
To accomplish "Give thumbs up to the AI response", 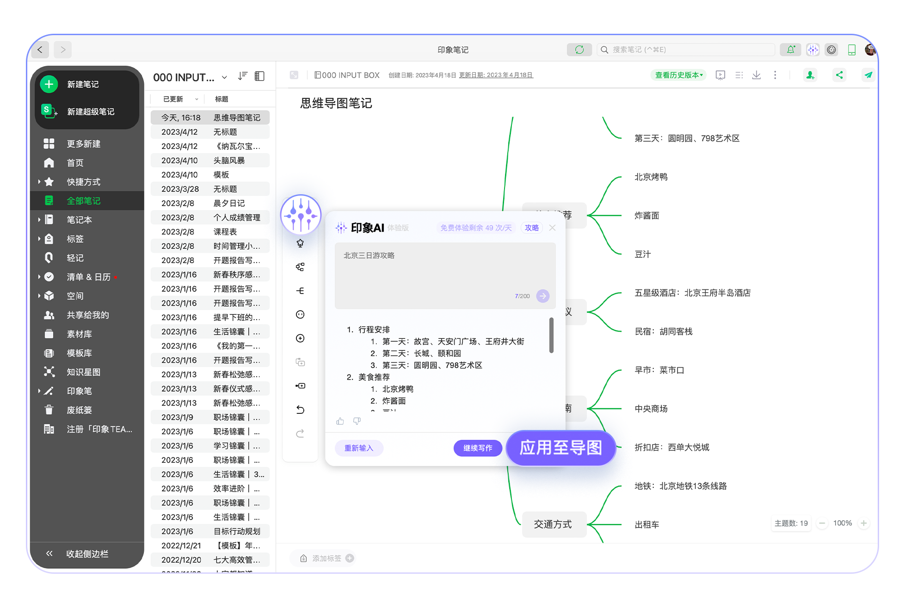I will [x=340, y=421].
